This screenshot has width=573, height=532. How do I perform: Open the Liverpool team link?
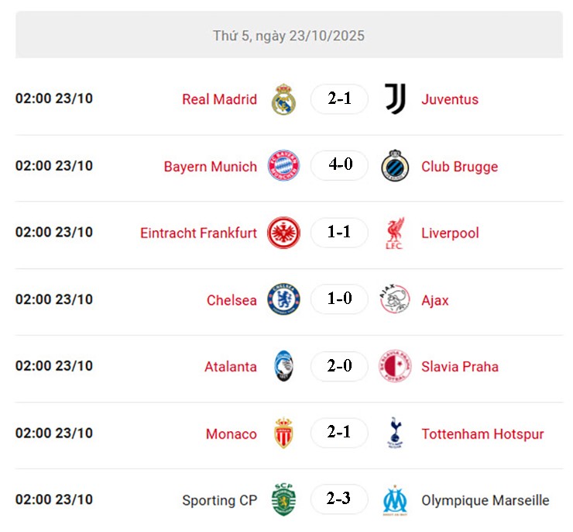[450, 233]
